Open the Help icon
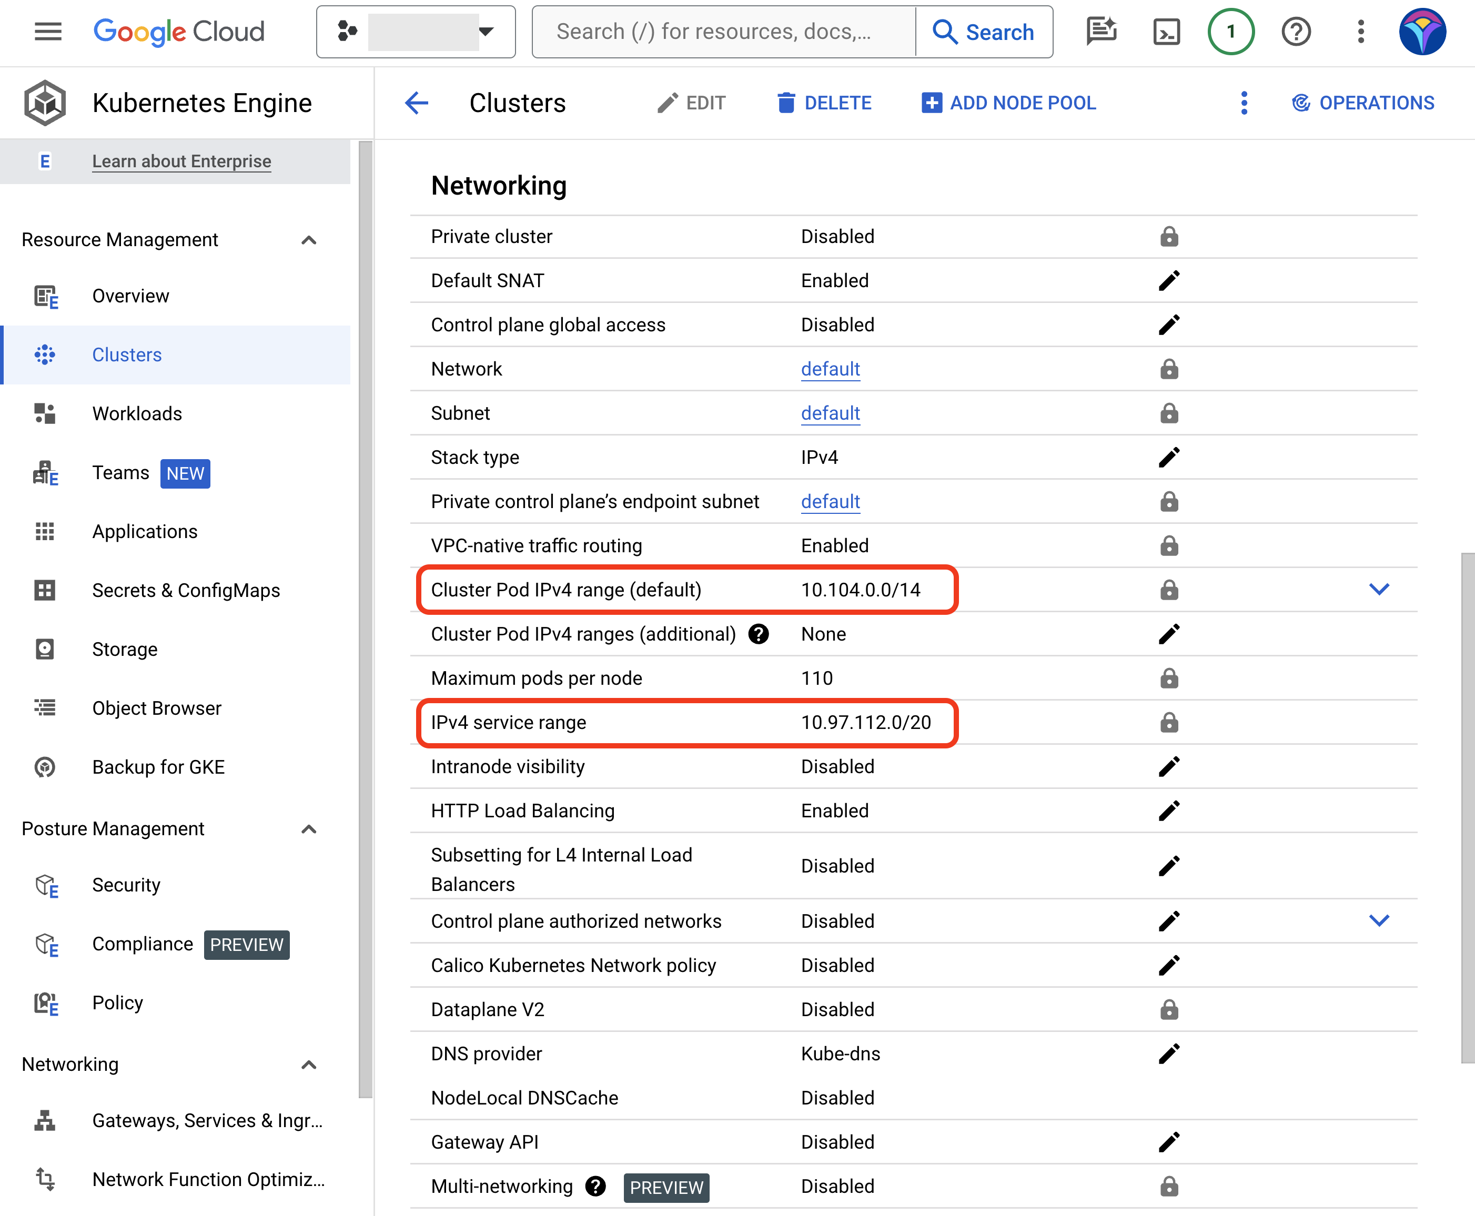Image resolution: width=1475 pixels, height=1216 pixels. tap(1296, 32)
